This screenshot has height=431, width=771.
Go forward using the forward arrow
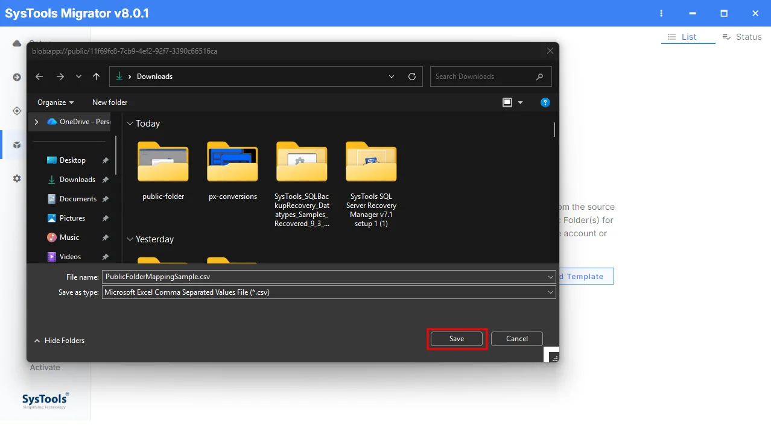60,77
